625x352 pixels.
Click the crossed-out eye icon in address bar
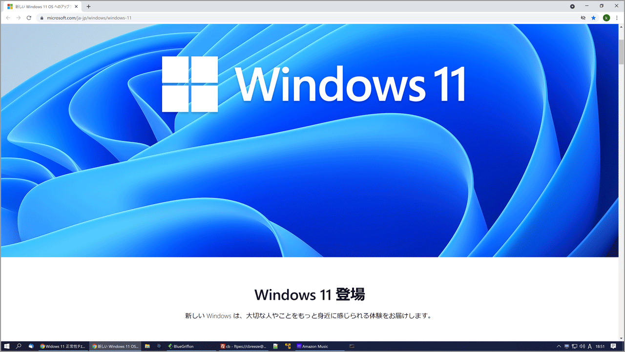[583, 18]
